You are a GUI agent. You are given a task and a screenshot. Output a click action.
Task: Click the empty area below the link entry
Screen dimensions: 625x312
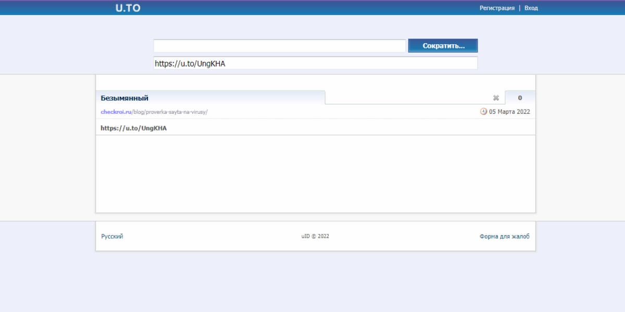point(315,174)
